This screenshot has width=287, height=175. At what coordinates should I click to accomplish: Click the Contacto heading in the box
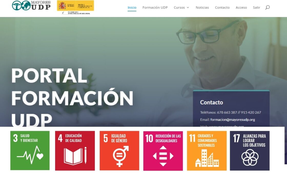211,102
